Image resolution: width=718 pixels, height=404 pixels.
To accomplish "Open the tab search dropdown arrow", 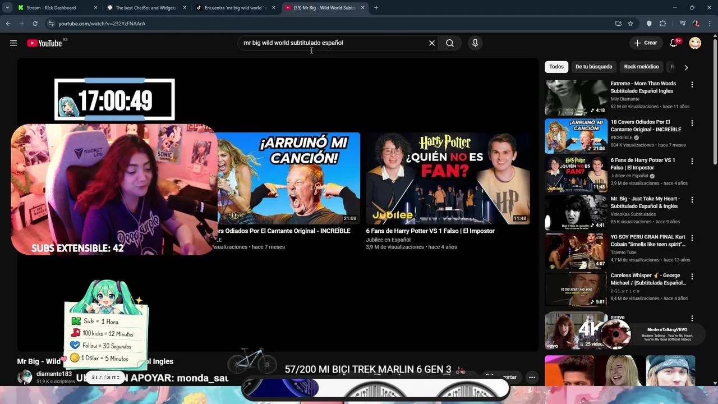I will pos(7,8).
